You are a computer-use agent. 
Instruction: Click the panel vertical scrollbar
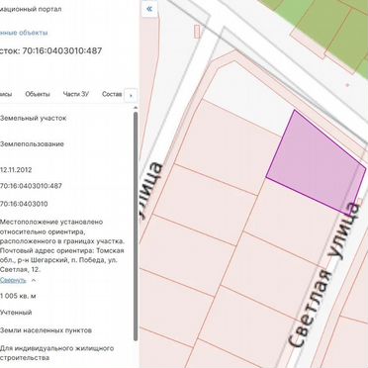click(x=136, y=227)
